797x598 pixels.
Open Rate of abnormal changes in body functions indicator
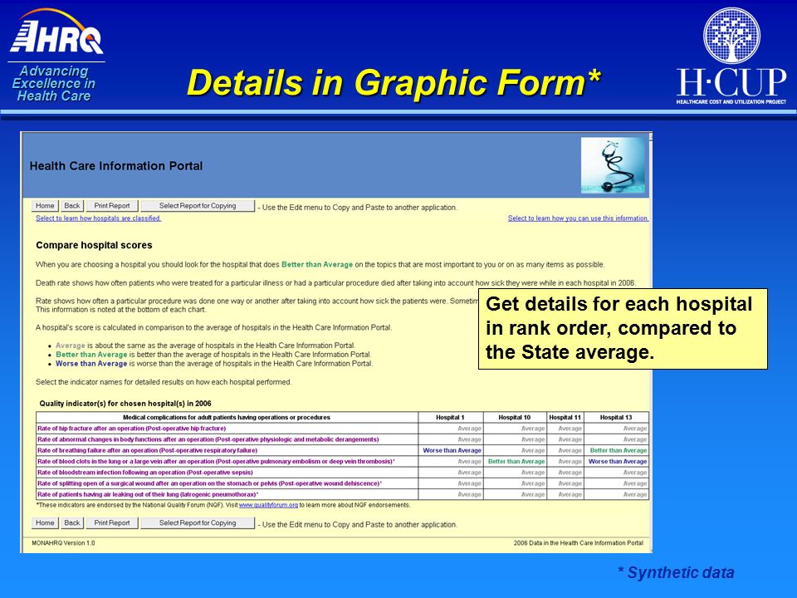tap(208, 439)
